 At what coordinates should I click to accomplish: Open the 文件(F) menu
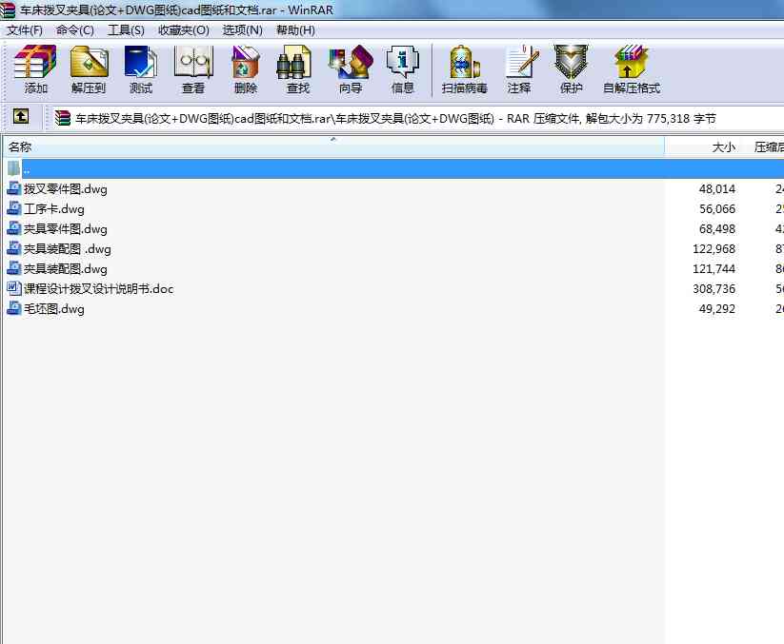coord(25,29)
